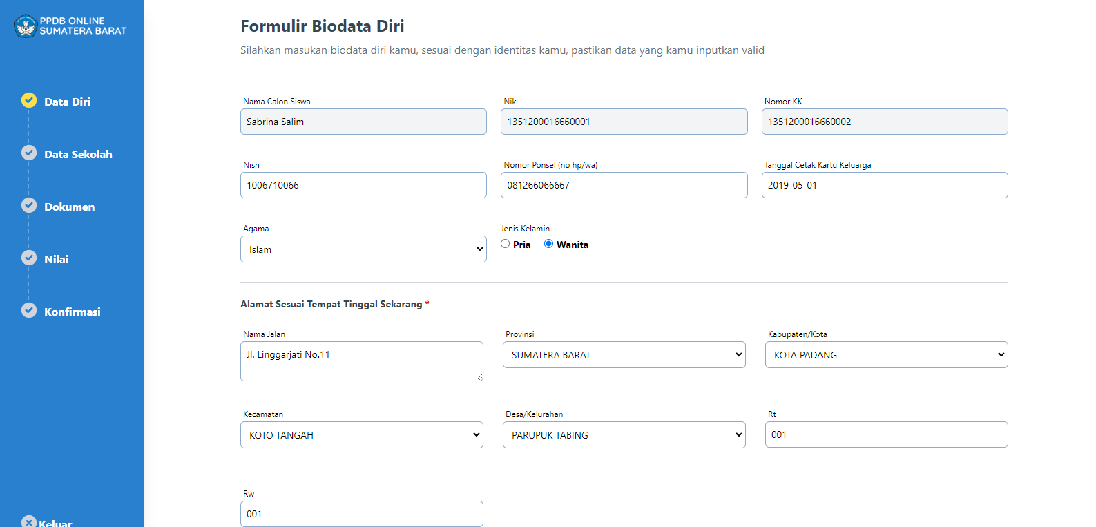
Task: Click the Keluar logout link
Action: point(56,523)
